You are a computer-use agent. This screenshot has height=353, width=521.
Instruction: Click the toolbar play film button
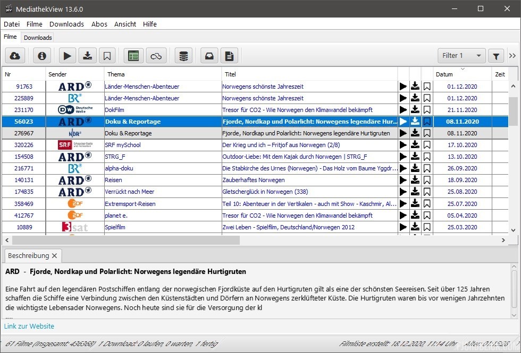(68, 56)
